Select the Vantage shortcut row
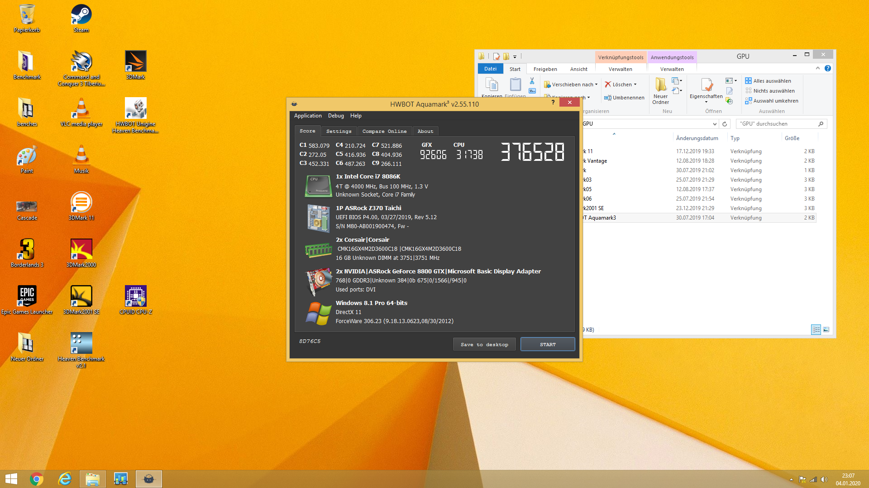Screen dimensions: 869x488 699,161
